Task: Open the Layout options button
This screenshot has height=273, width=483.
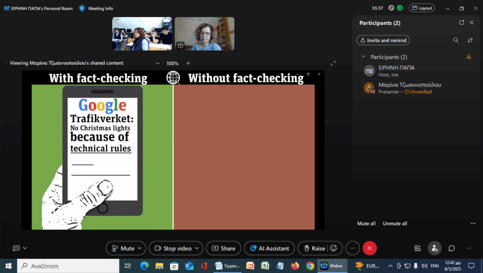Action: tap(422, 8)
